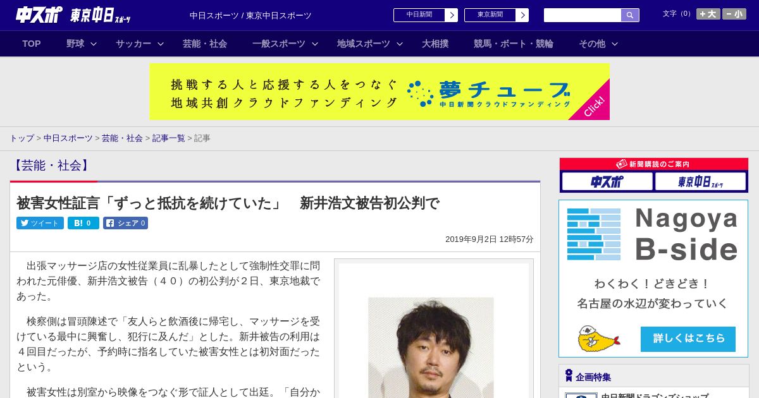Image resolution: width=759 pixels, height=398 pixels.
Task: Click the 企画特集 ribbon icon
Action: coord(569,376)
